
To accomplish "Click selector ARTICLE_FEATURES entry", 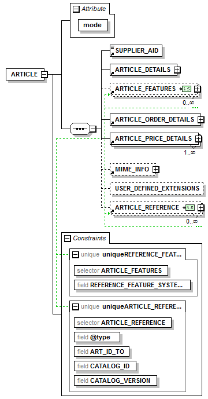I will tap(121, 270).
